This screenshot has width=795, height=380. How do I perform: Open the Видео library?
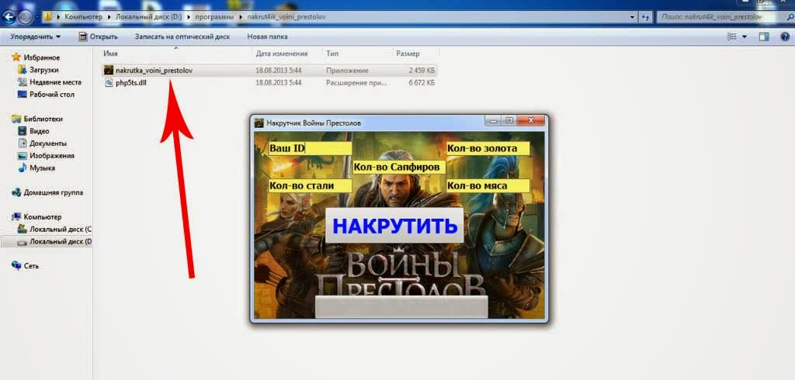tap(39, 131)
